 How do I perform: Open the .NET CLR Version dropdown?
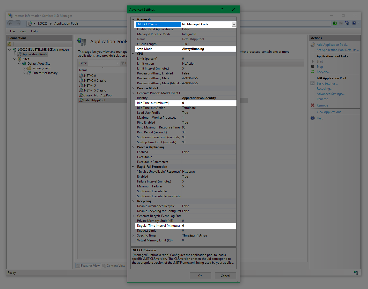[234, 24]
